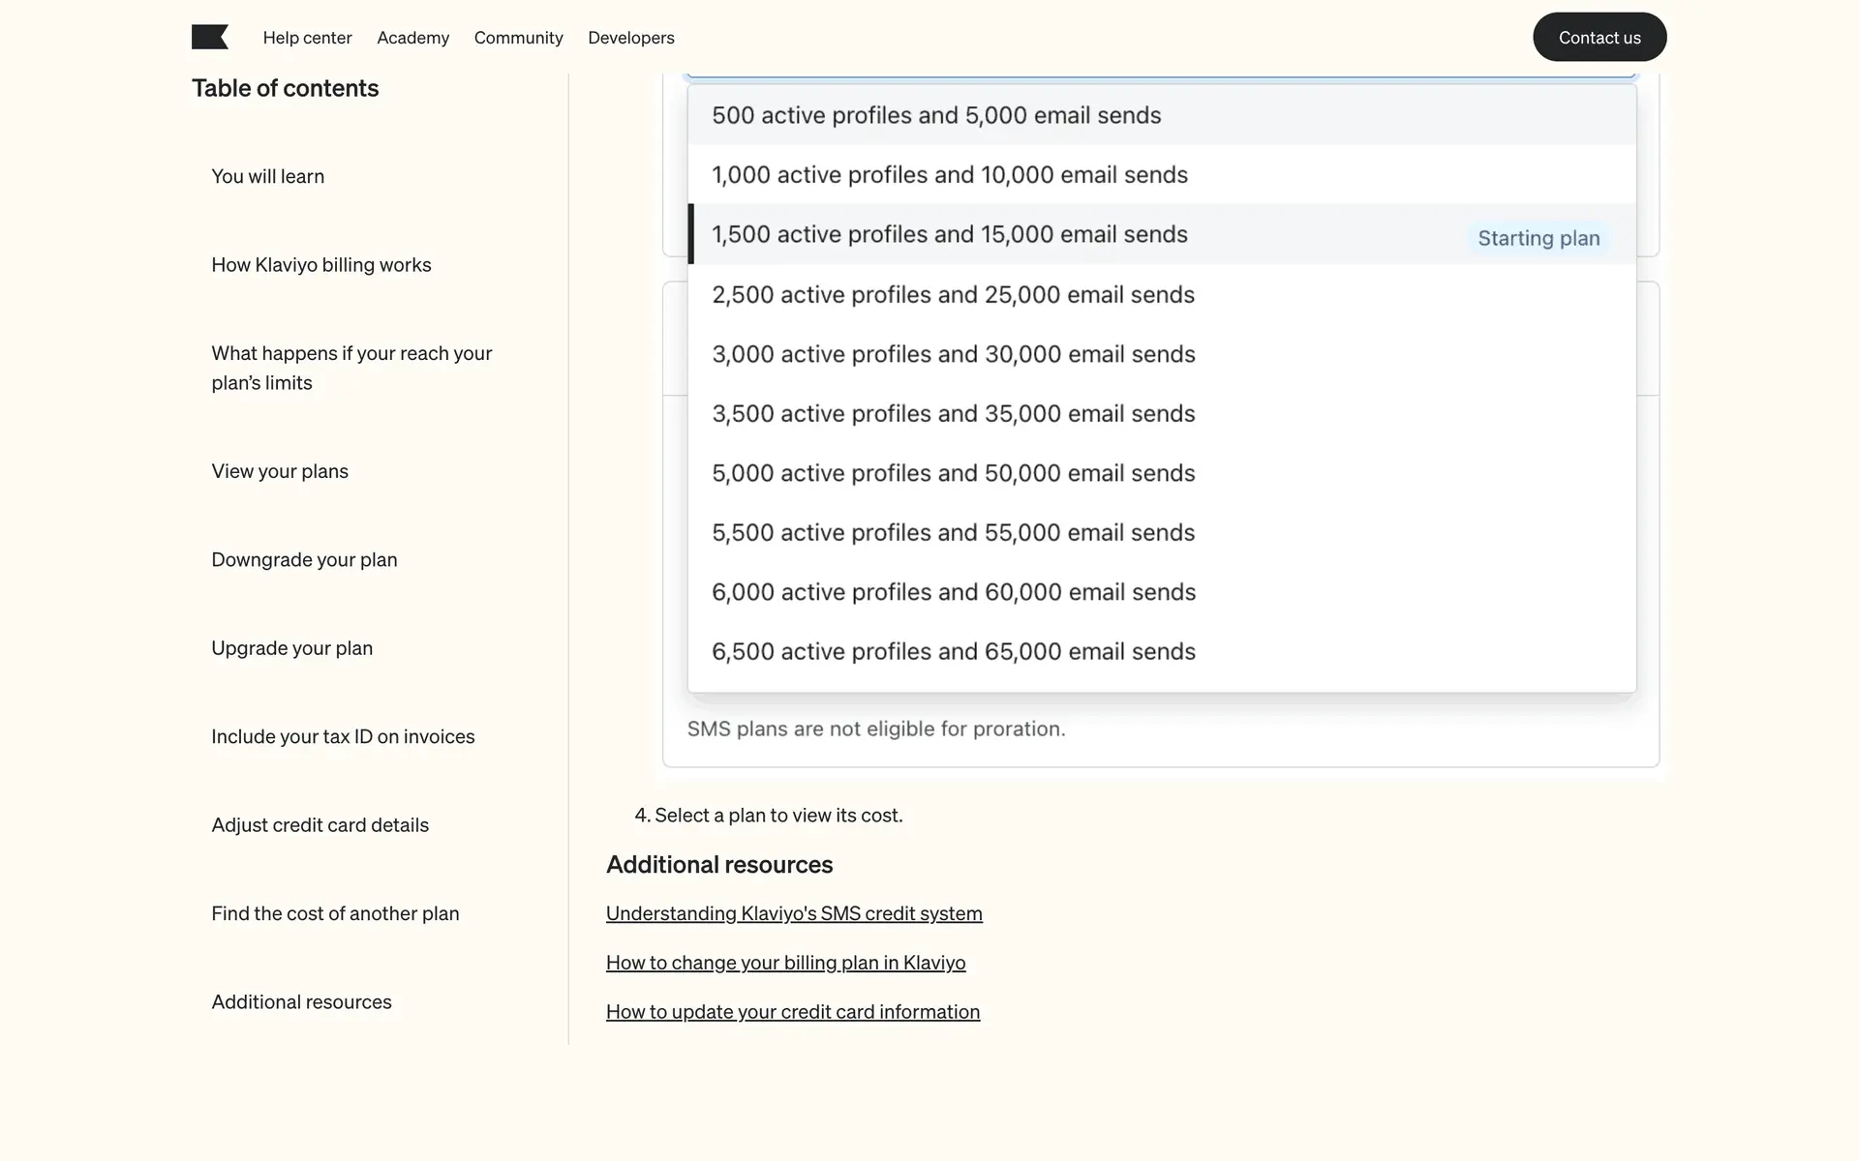This screenshot has height=1161, width=1859.
Task: Click the Klaviyo flag logo
Action: (209, 38)
